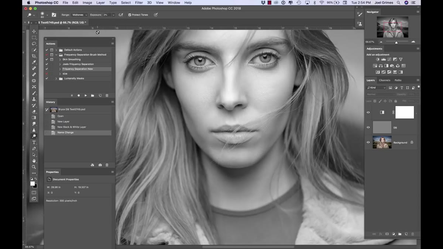443x249 pixels.
Task: Toggle the Skin Smoothing action checkmark
Action: (x=47, y=59)
